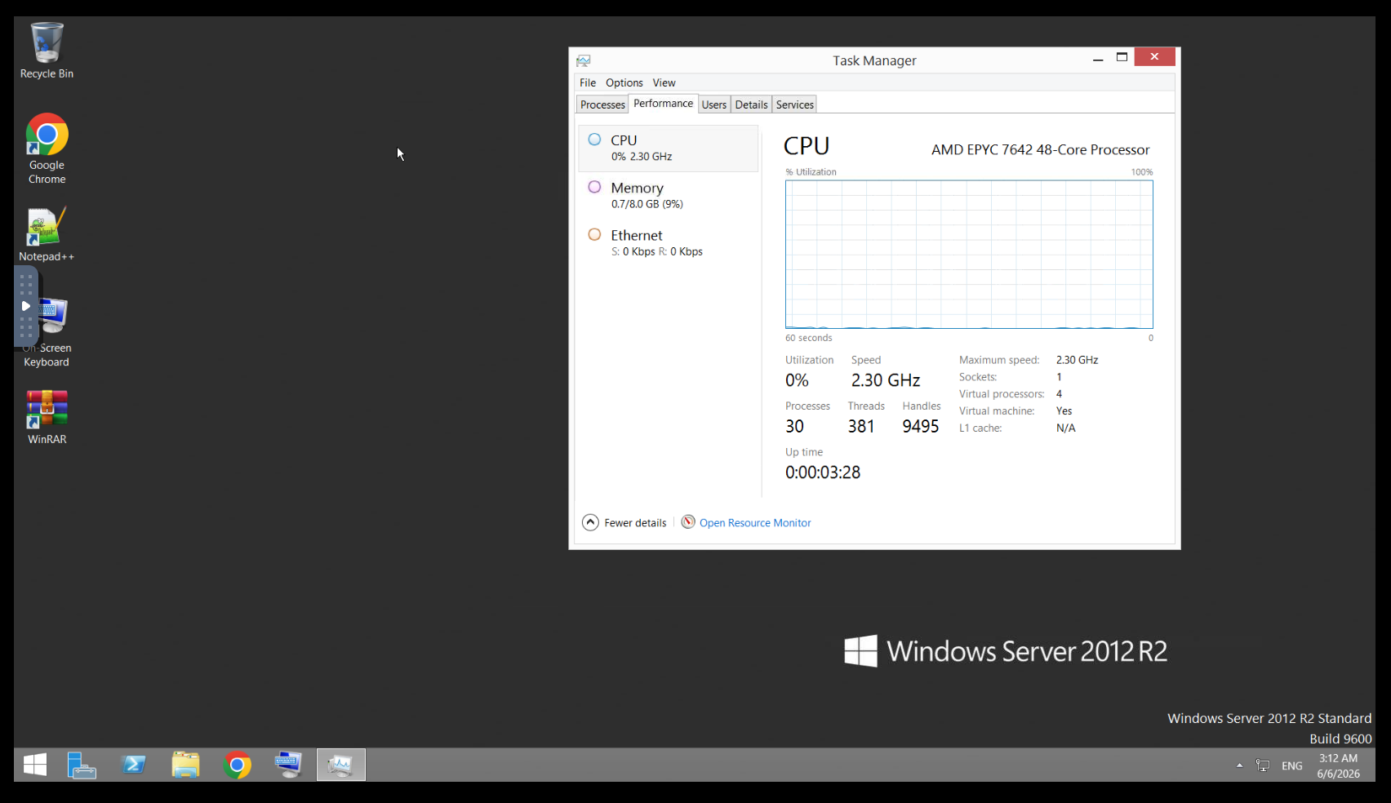Click the CPU utilization graph
This screenshot has width=1391, height=803.
coord(969,255)
